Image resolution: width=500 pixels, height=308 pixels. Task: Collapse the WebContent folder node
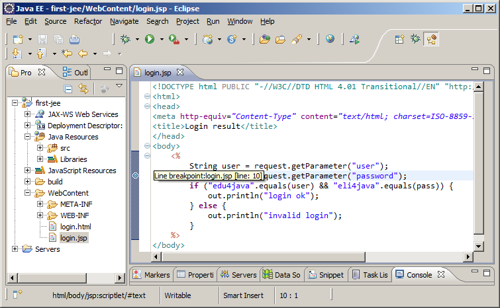tap(27, 193)
